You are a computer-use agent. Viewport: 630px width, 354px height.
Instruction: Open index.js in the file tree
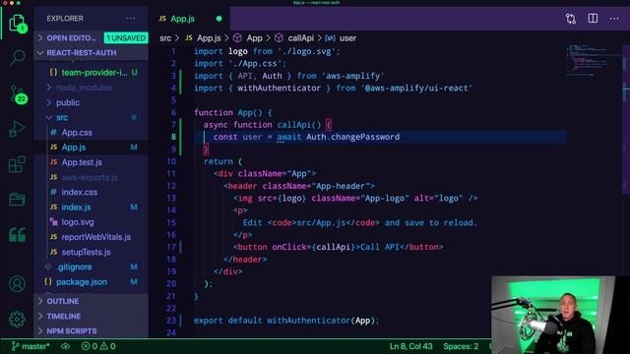[76, 207]
